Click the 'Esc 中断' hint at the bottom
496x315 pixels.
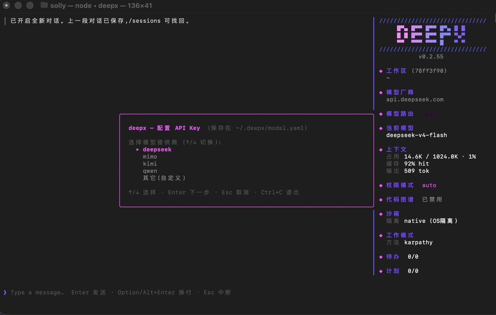coord(217,292)
